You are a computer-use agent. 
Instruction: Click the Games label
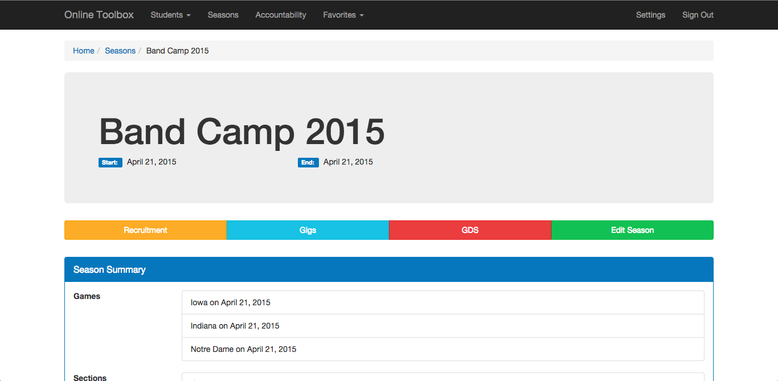pyautogui.click(x=87, y=296)
